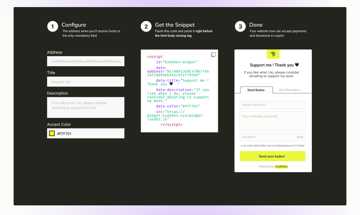The width and height of the screenshot is (360, 215).
Task: Click the ETH currency label
Action: pos(300,137)
